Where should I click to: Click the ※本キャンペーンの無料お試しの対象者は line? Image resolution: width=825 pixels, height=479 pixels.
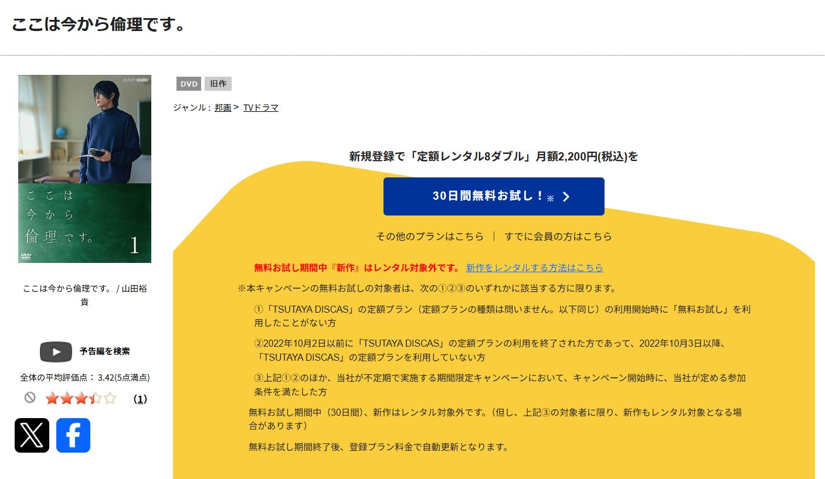(x=427, y=288)
